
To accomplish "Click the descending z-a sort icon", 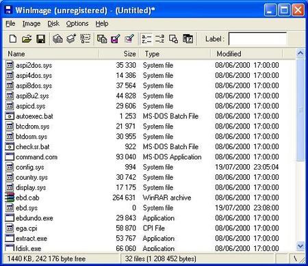I will pos(159,39).
